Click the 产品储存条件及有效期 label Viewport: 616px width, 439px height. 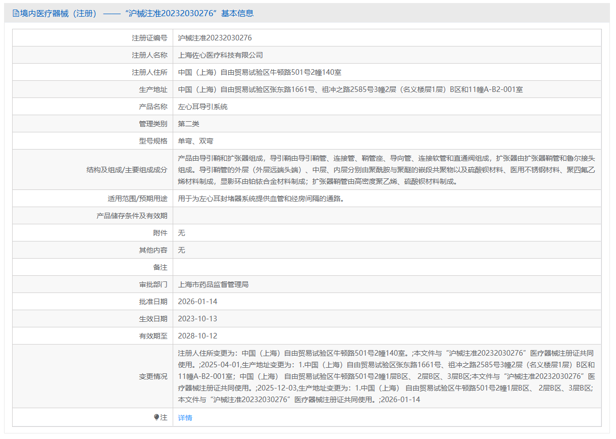pyautogui.click(x=132, y=216)
